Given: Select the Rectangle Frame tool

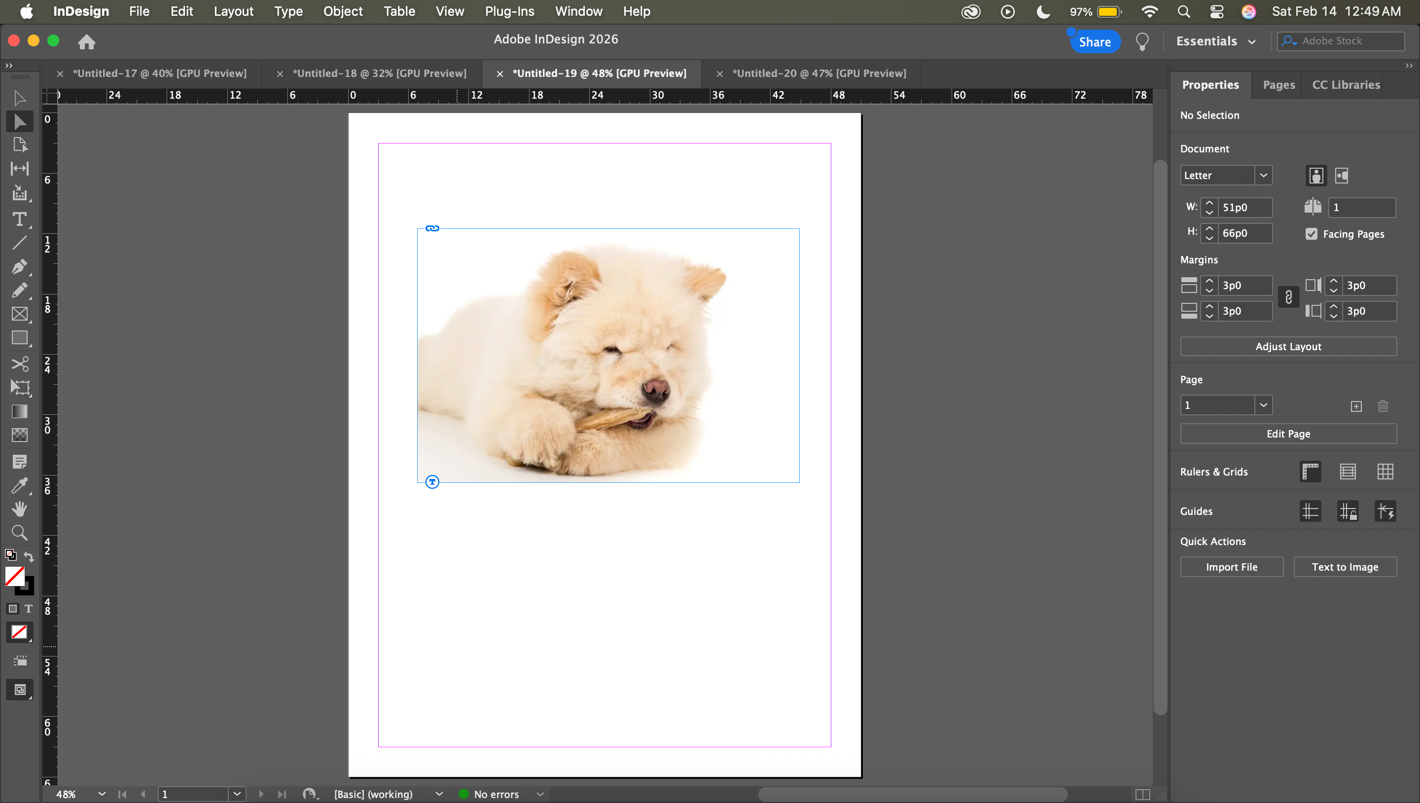Looking at the screenshot, I should tap(19, 314).
